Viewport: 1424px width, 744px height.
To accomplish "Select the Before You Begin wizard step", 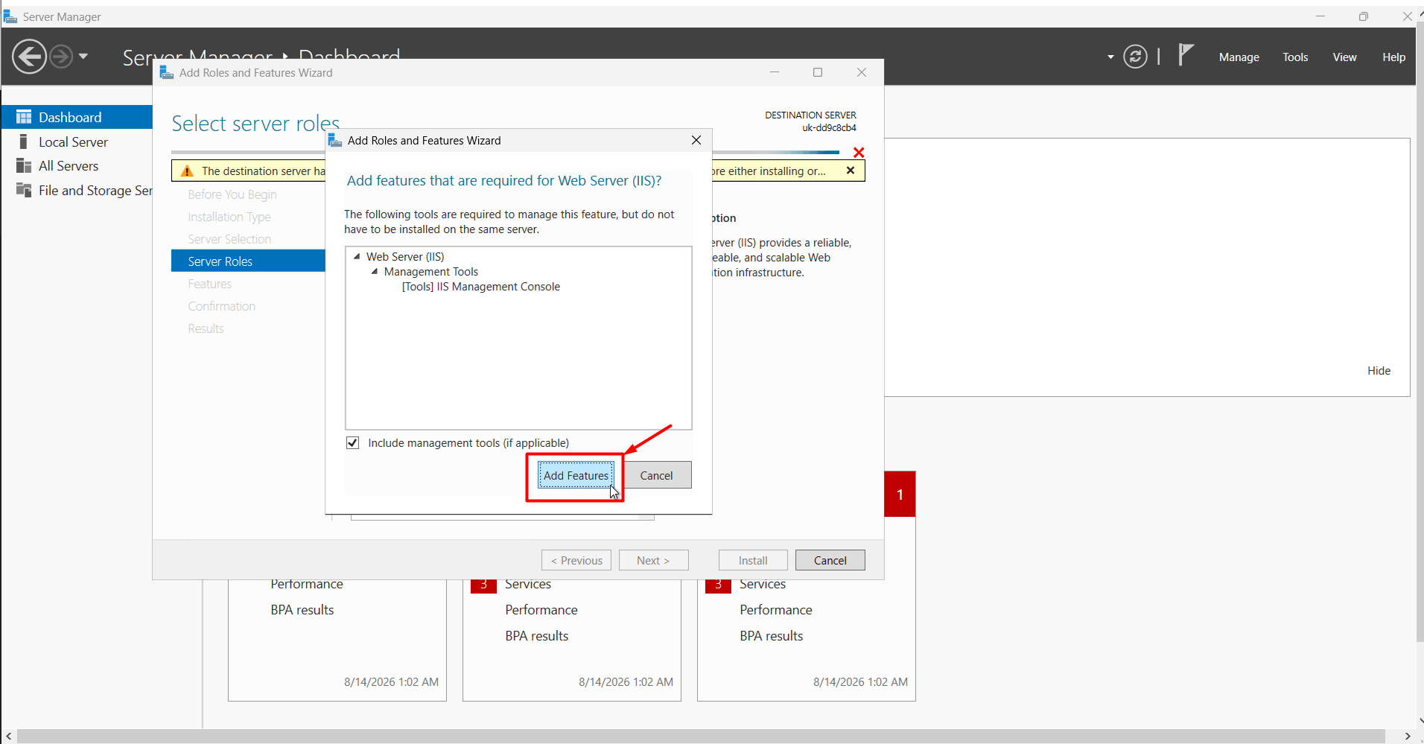I will [x=232, y=194].
